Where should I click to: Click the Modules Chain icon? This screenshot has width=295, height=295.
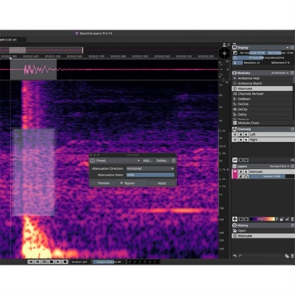234,123
